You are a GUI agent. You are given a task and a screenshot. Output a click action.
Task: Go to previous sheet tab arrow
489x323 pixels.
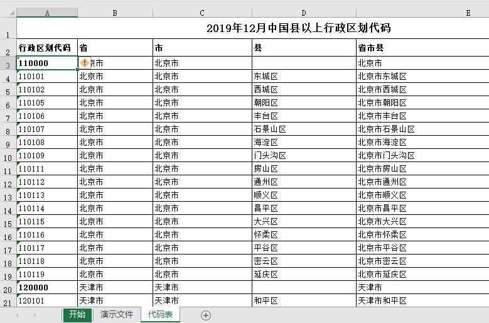pyautogui.click(x=17, y=315)
